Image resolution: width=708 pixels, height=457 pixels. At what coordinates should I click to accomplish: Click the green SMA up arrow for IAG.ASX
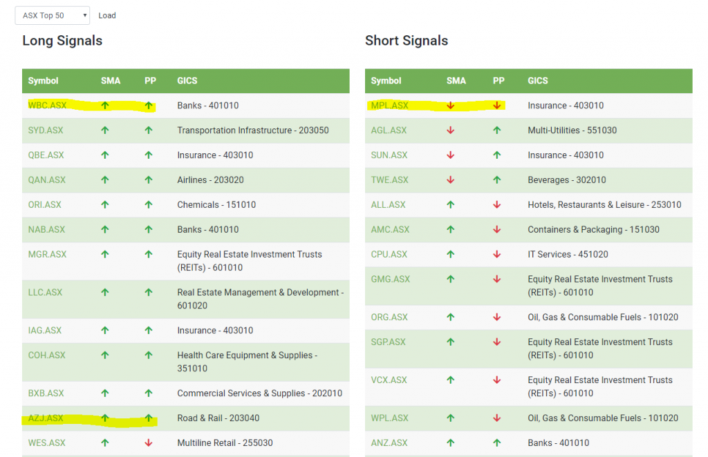[x=105, y=331]
